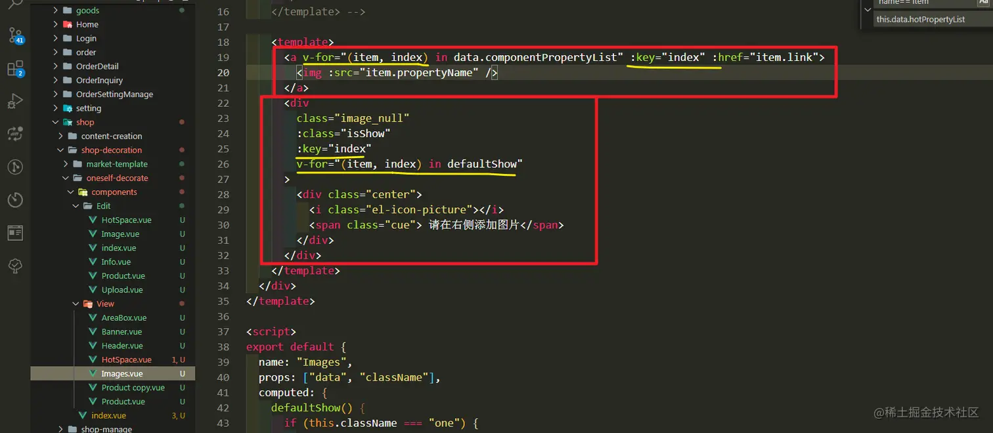Open the circular git graph activity icon
The width and height of the screenshot is (993, 433).
click(x=14, y=167)
